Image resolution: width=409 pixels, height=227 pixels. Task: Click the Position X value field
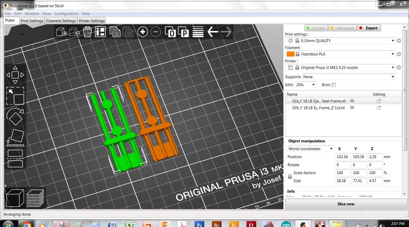(342, 157)
